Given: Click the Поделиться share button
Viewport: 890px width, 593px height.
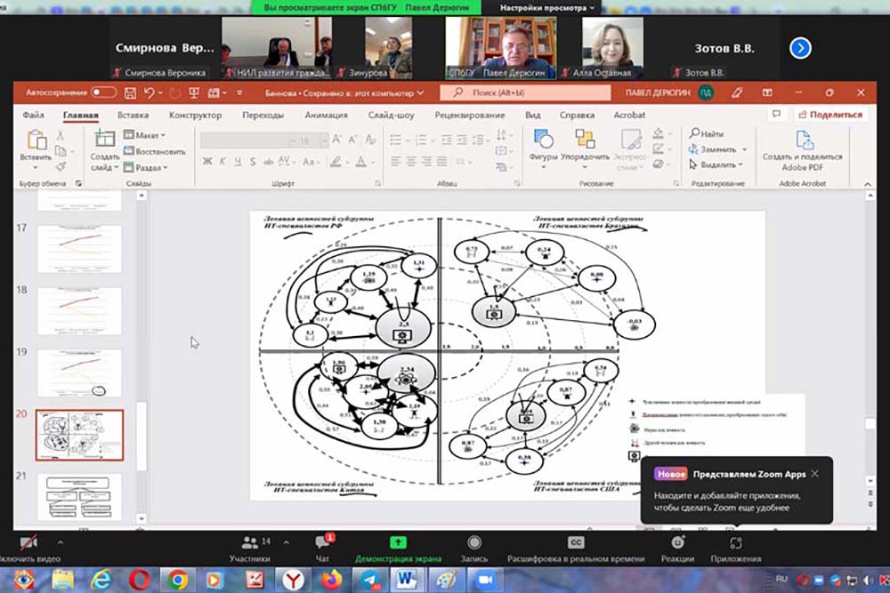Looking at the screenshot, I should click(x=829, y=115).
